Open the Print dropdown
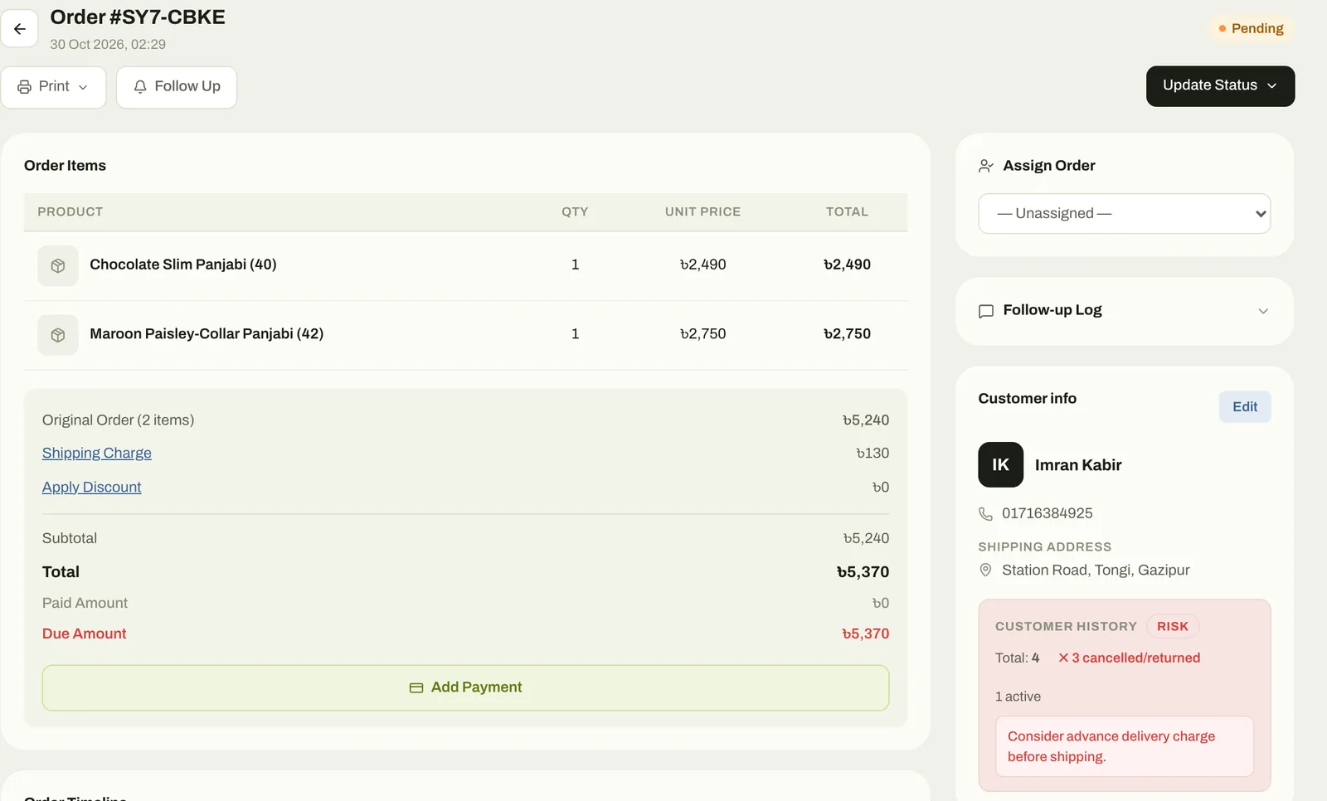The image size is (1327, 801). coord(53,87)
